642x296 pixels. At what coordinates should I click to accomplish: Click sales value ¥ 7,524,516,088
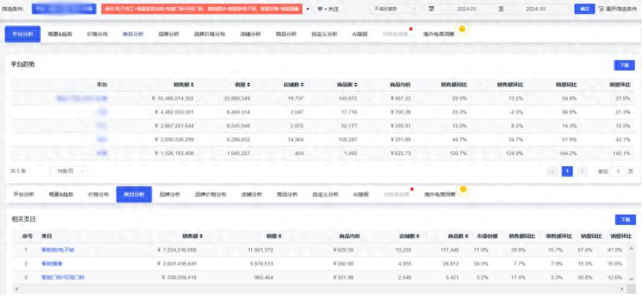pos(177,250)
